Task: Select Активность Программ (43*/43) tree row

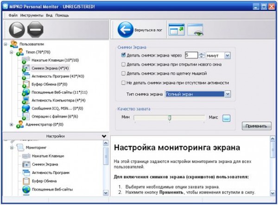Action: coord(58,77)
